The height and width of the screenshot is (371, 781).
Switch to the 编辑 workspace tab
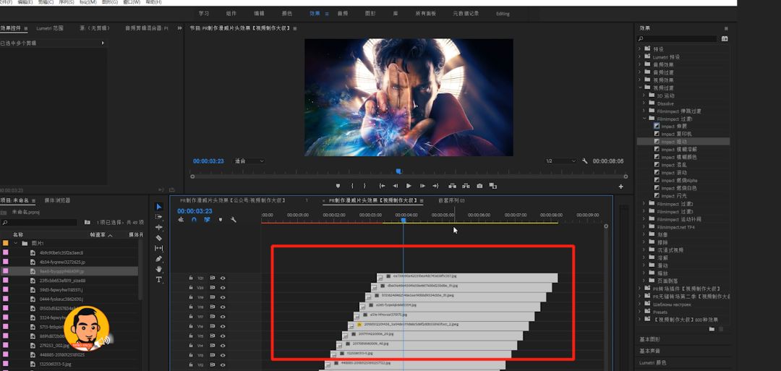259,14
